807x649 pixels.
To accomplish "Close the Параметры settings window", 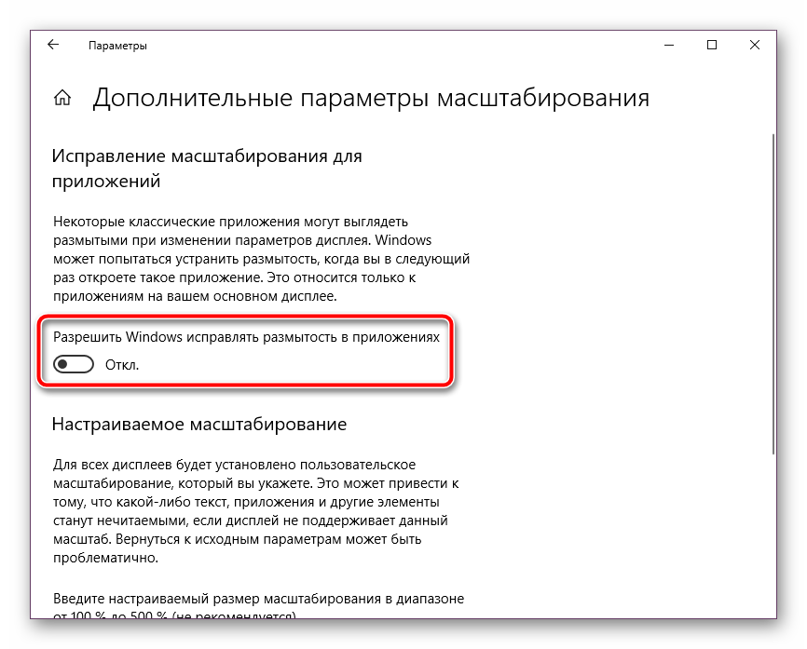I will click(754, 45).
